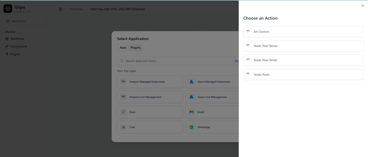This screenshot has width=368, height=157.
Task: Choose the All Clusters action
Action: 303,32
